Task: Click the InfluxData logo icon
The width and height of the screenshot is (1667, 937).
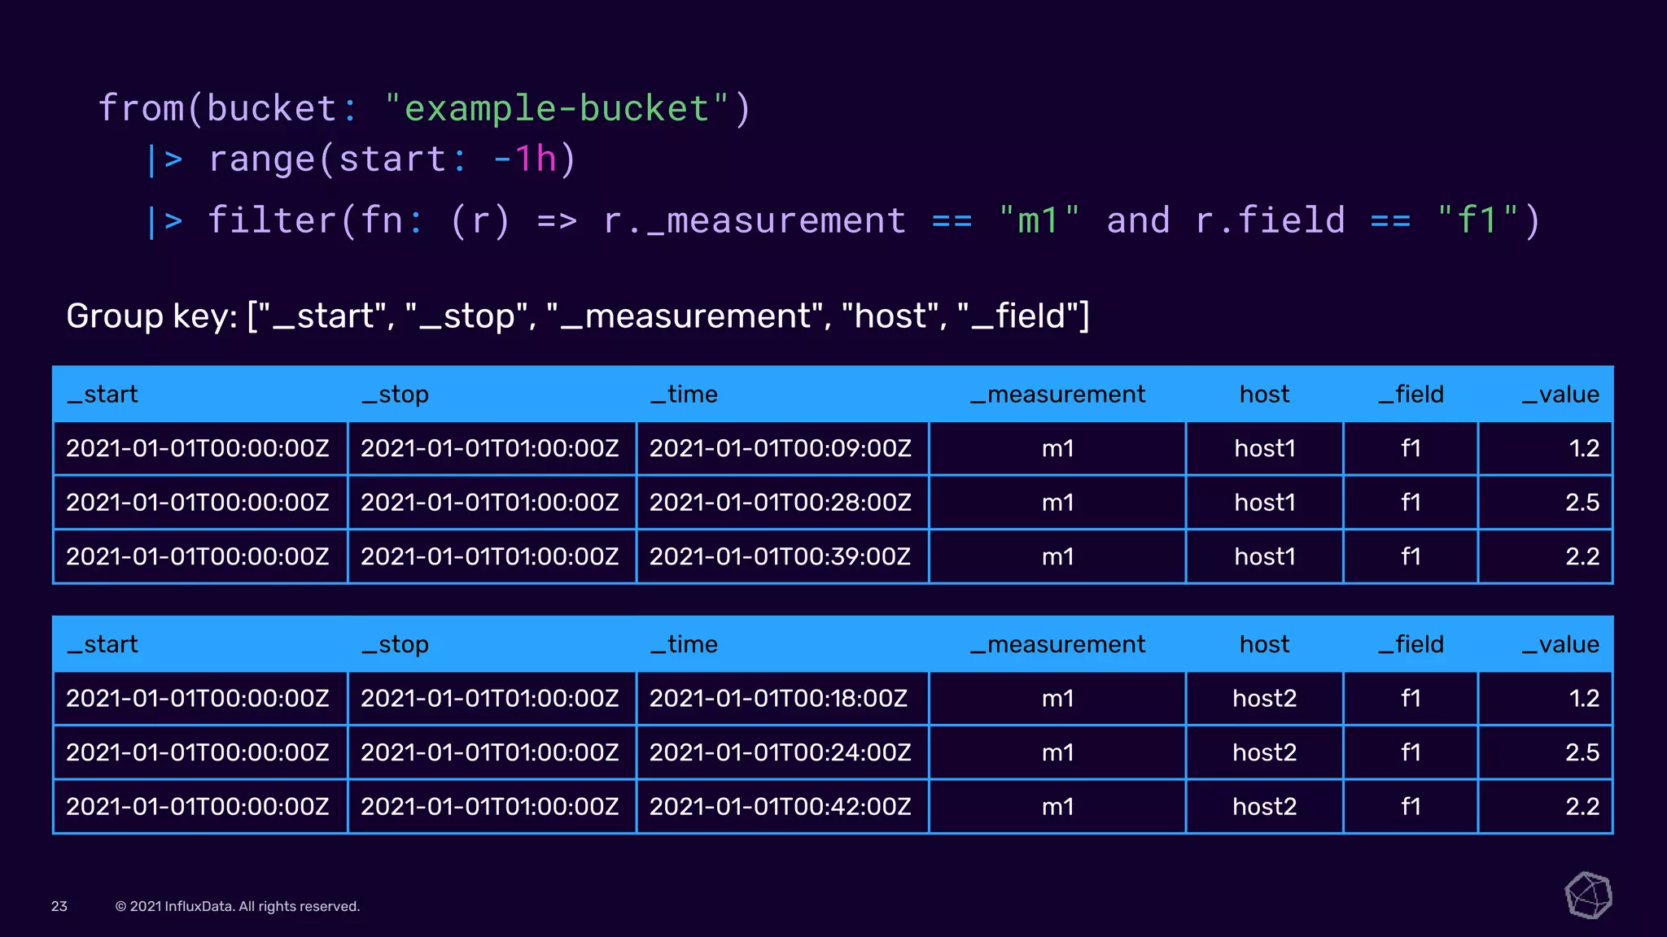Action: click(1588, 896)
